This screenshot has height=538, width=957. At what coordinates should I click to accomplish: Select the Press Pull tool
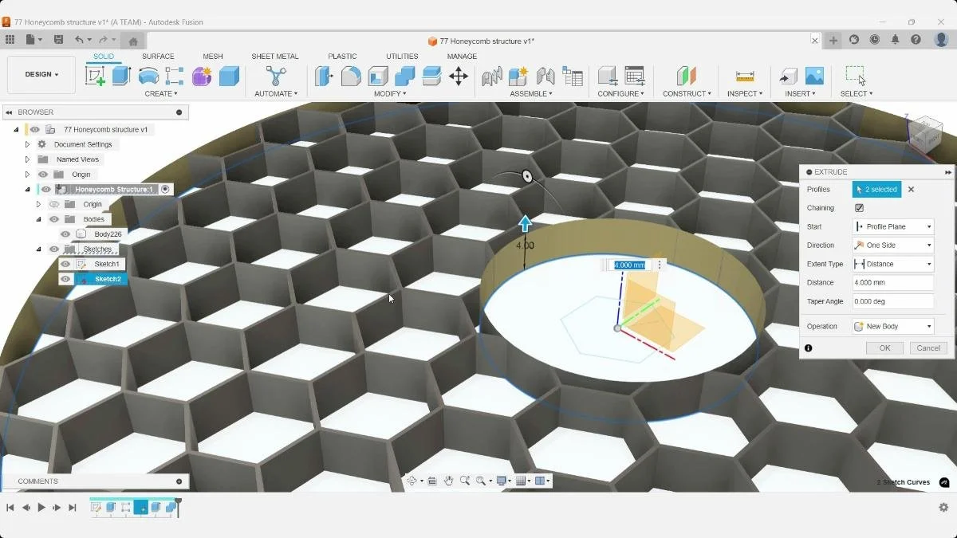pos(324,76)
